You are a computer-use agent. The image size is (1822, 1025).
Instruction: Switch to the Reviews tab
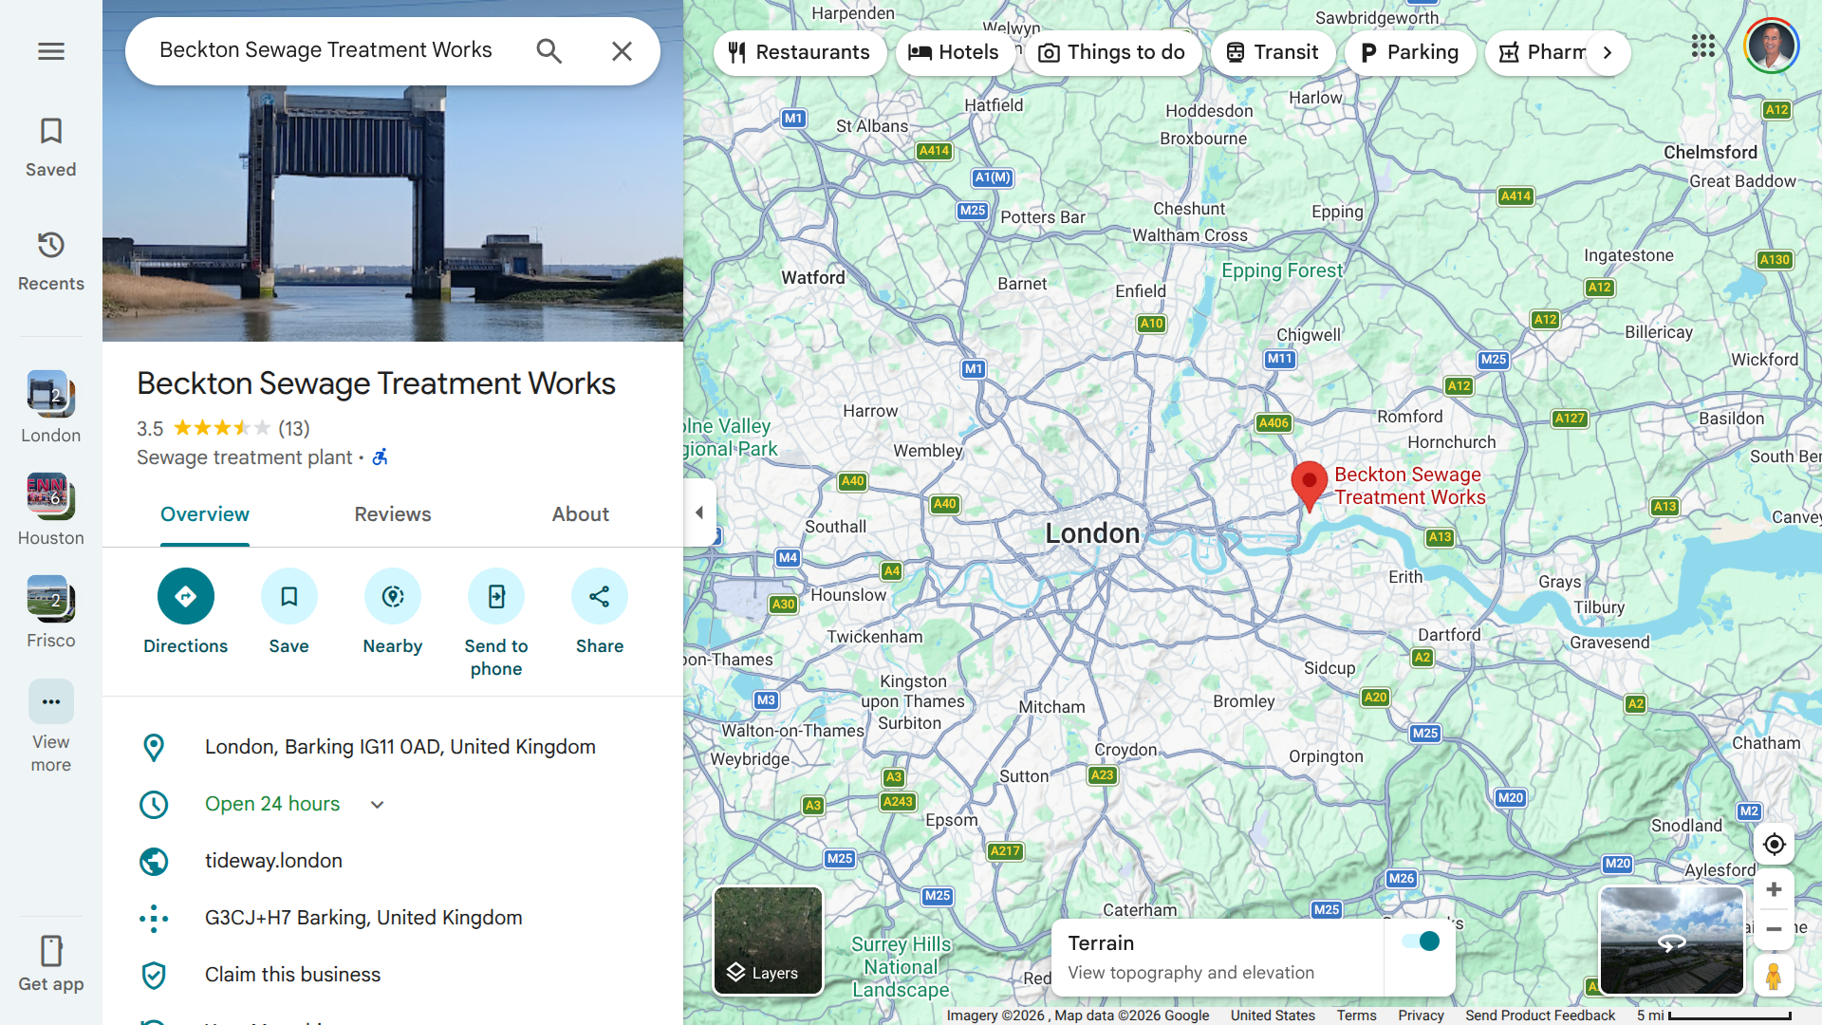pos(392,514)
